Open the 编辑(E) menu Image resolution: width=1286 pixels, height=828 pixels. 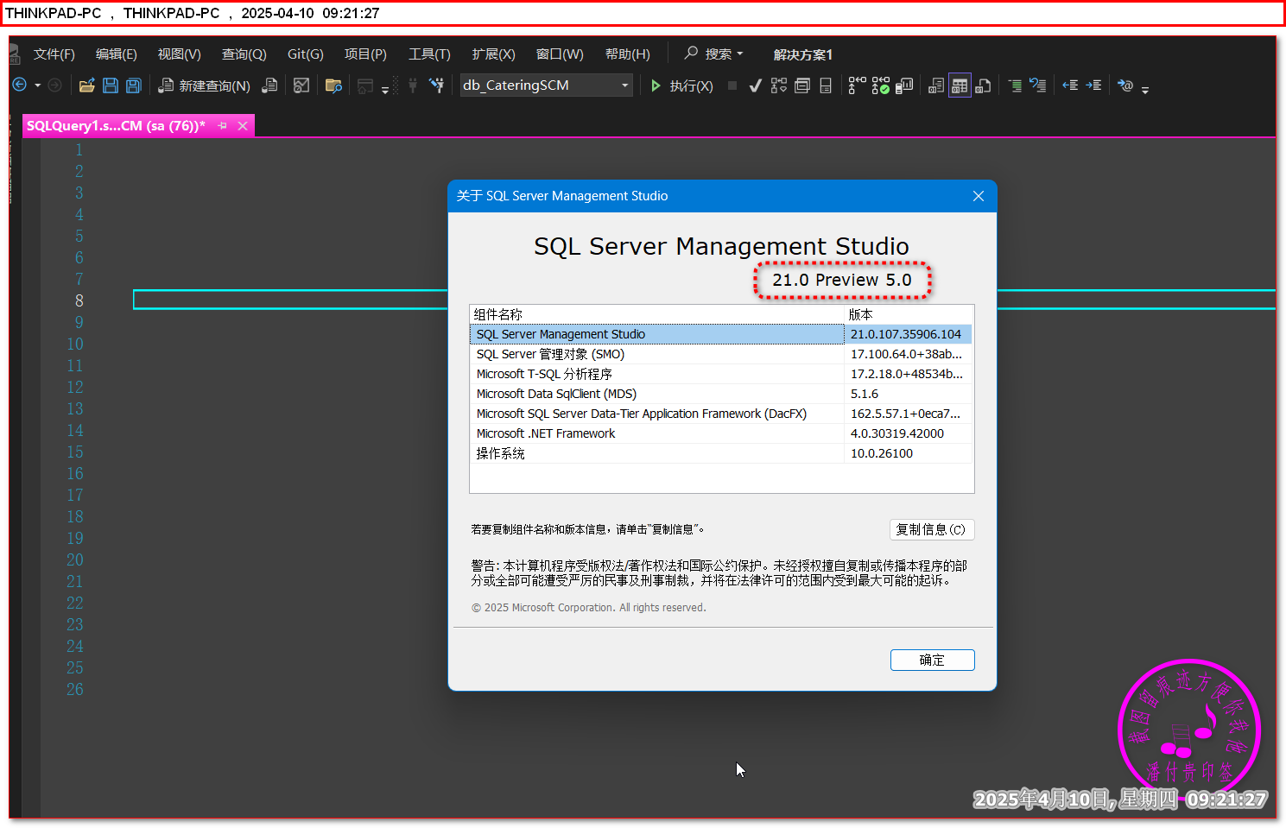117,54
